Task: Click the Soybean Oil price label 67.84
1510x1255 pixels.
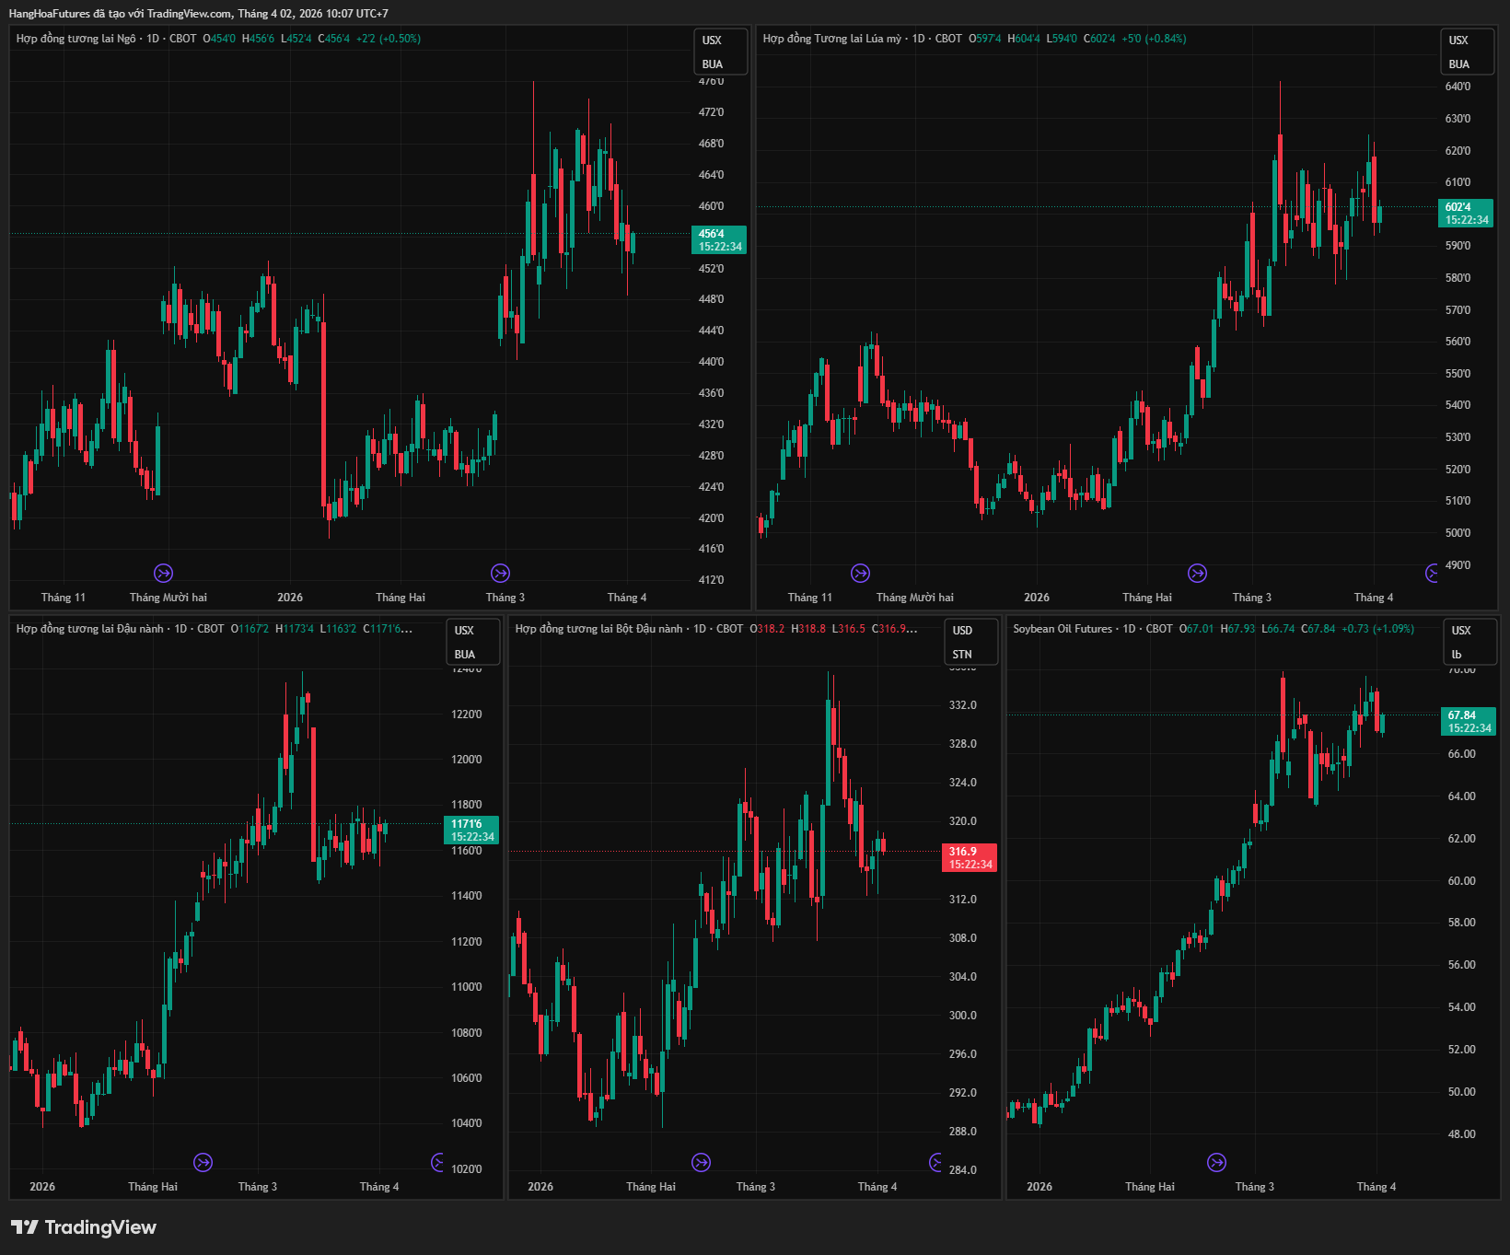Action: pos(1469,722)
